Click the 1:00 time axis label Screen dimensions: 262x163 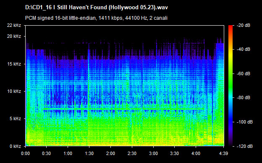pyautogui.click(x=68, y=153)
